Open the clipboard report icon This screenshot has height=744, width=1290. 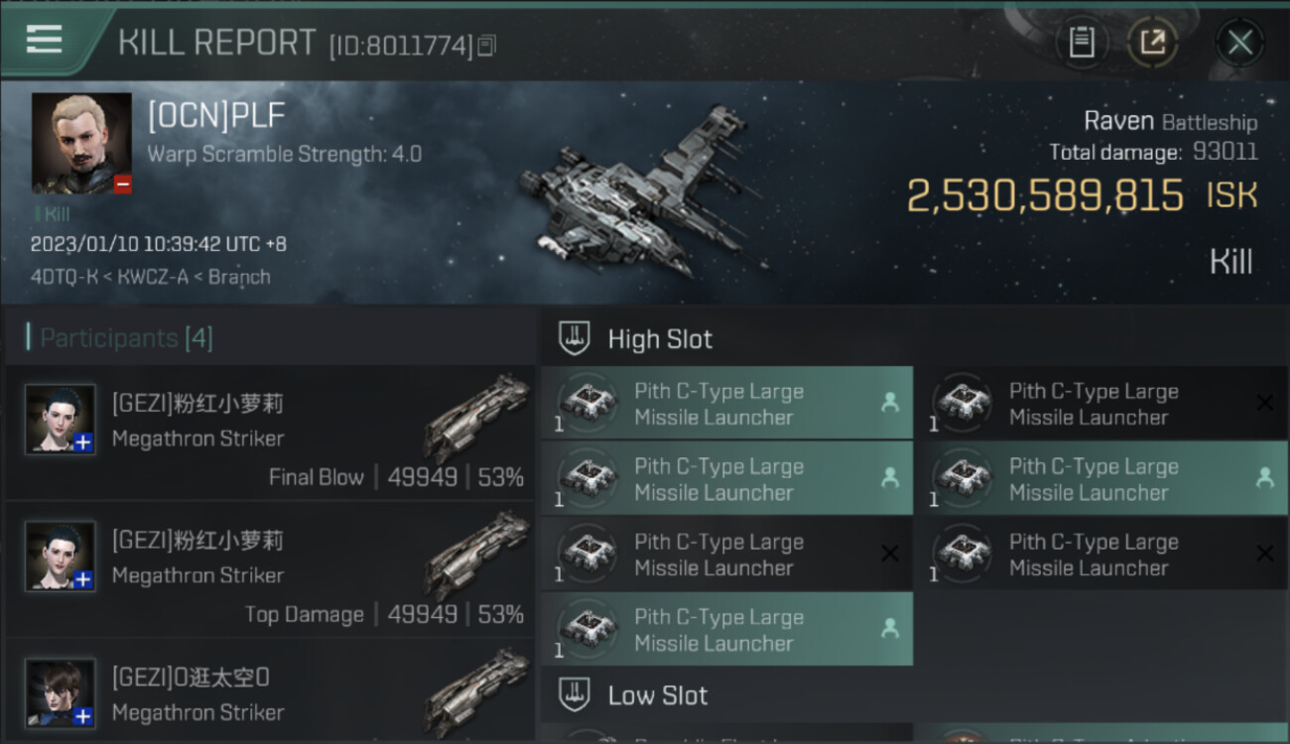pyautogui.click(x=1081, y=43)
